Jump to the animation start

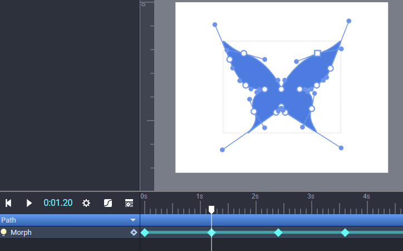click(x=8, y=203)
